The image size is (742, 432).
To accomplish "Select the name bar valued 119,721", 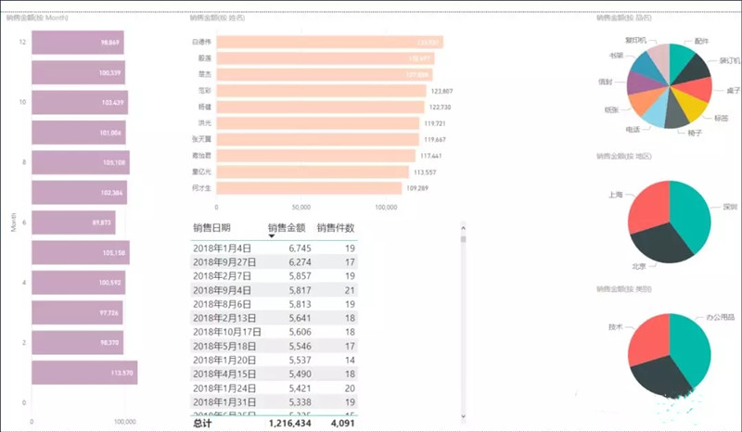I will (318, 123).
